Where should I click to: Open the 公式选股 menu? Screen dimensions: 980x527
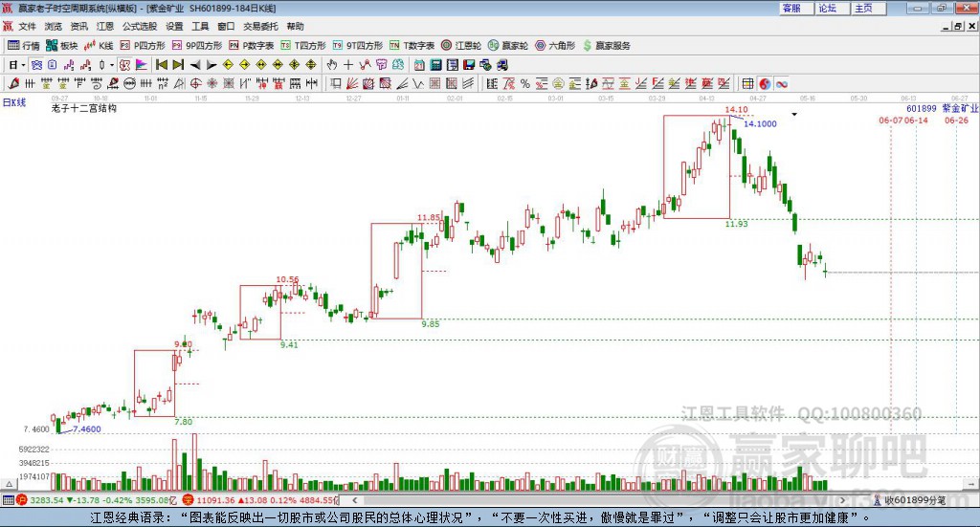tap(140, 26)
